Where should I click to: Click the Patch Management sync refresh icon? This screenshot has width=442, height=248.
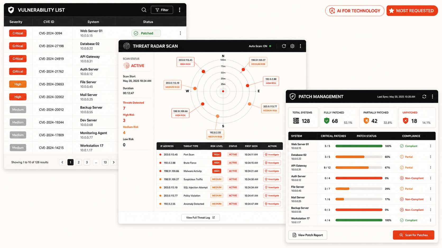point(424,97)
